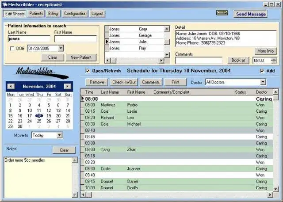Select November 19 in the calendar
This screenshot has width=283, height=202.
[49, 116]
